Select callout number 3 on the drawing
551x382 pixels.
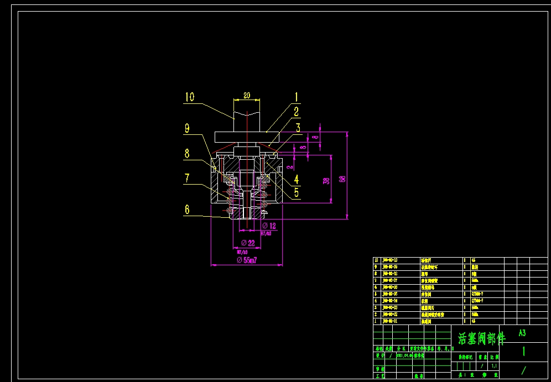[x=298, y=128]
